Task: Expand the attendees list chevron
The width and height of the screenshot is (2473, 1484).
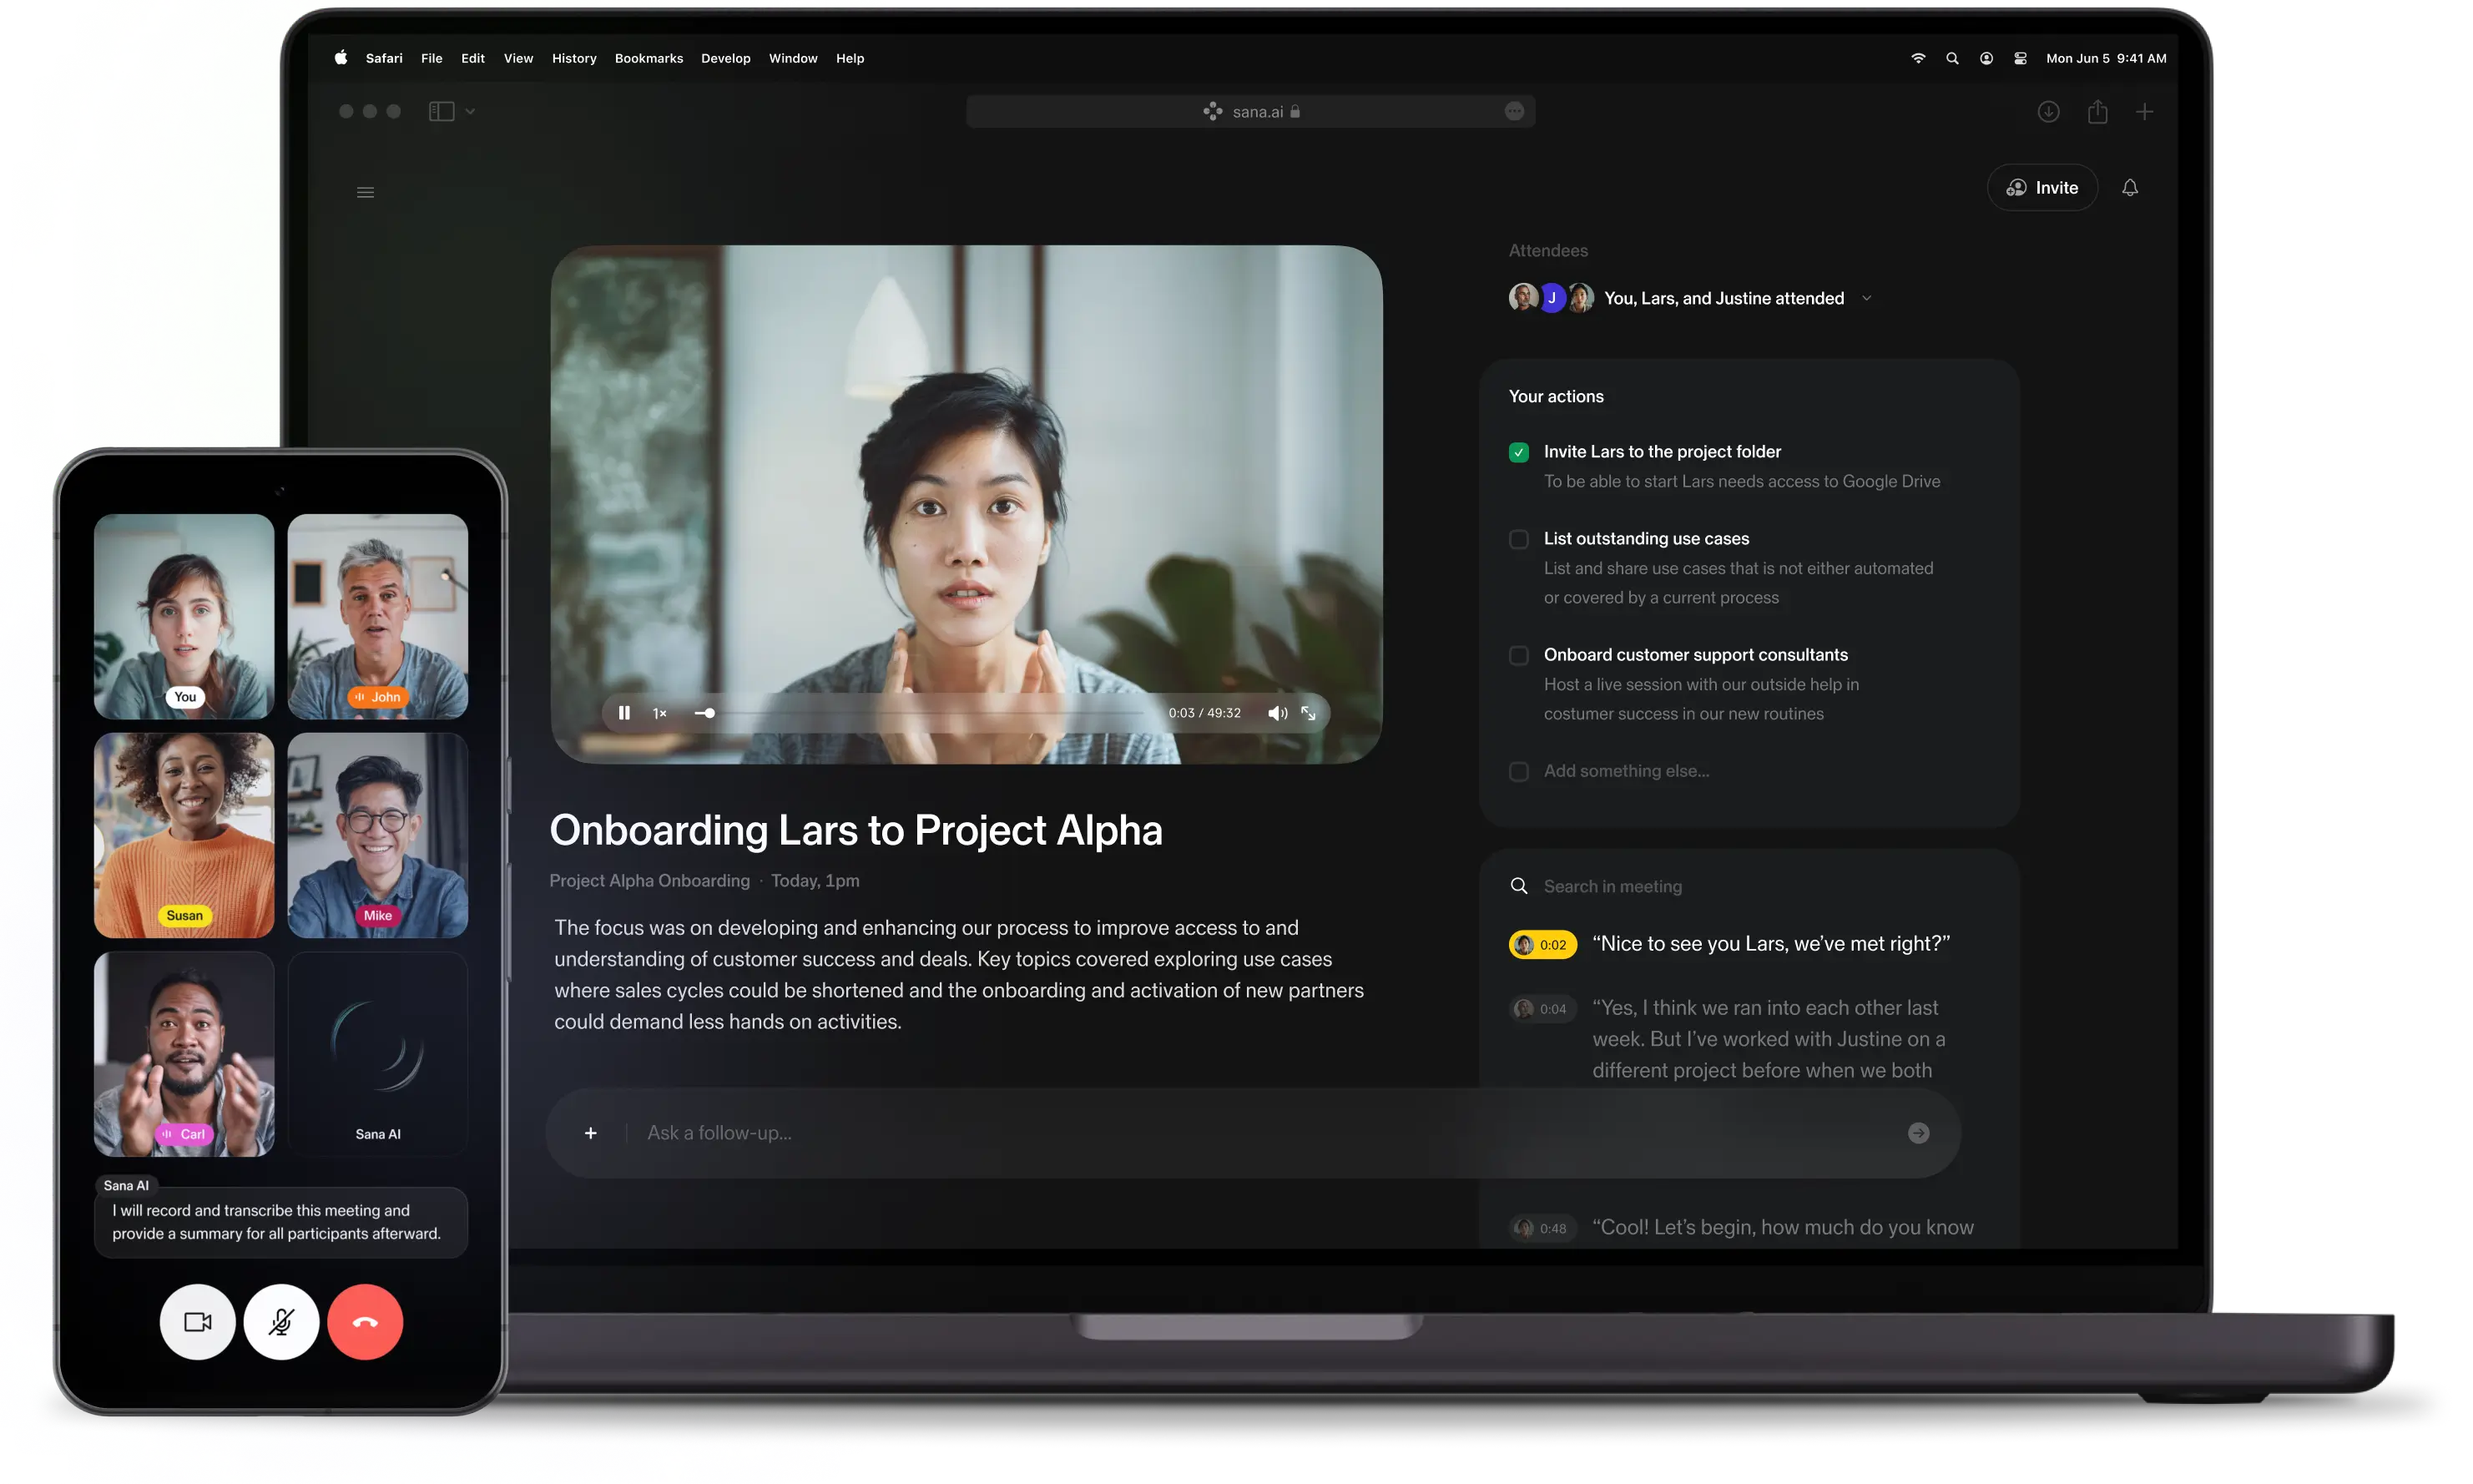Action: [x=1866, y=299]
